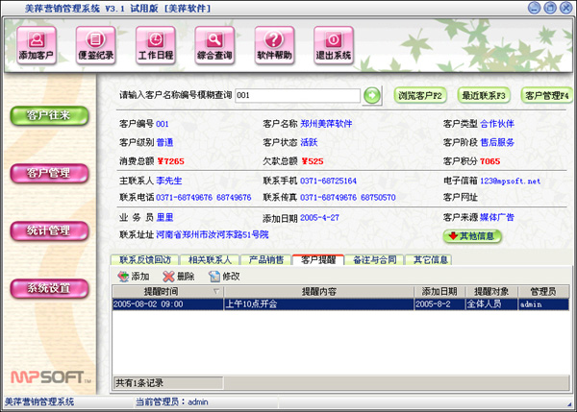Viewport: 577px width, 412px height.
Task: Open the 添加客户 toolbar icon
Action: click(38, 45)
